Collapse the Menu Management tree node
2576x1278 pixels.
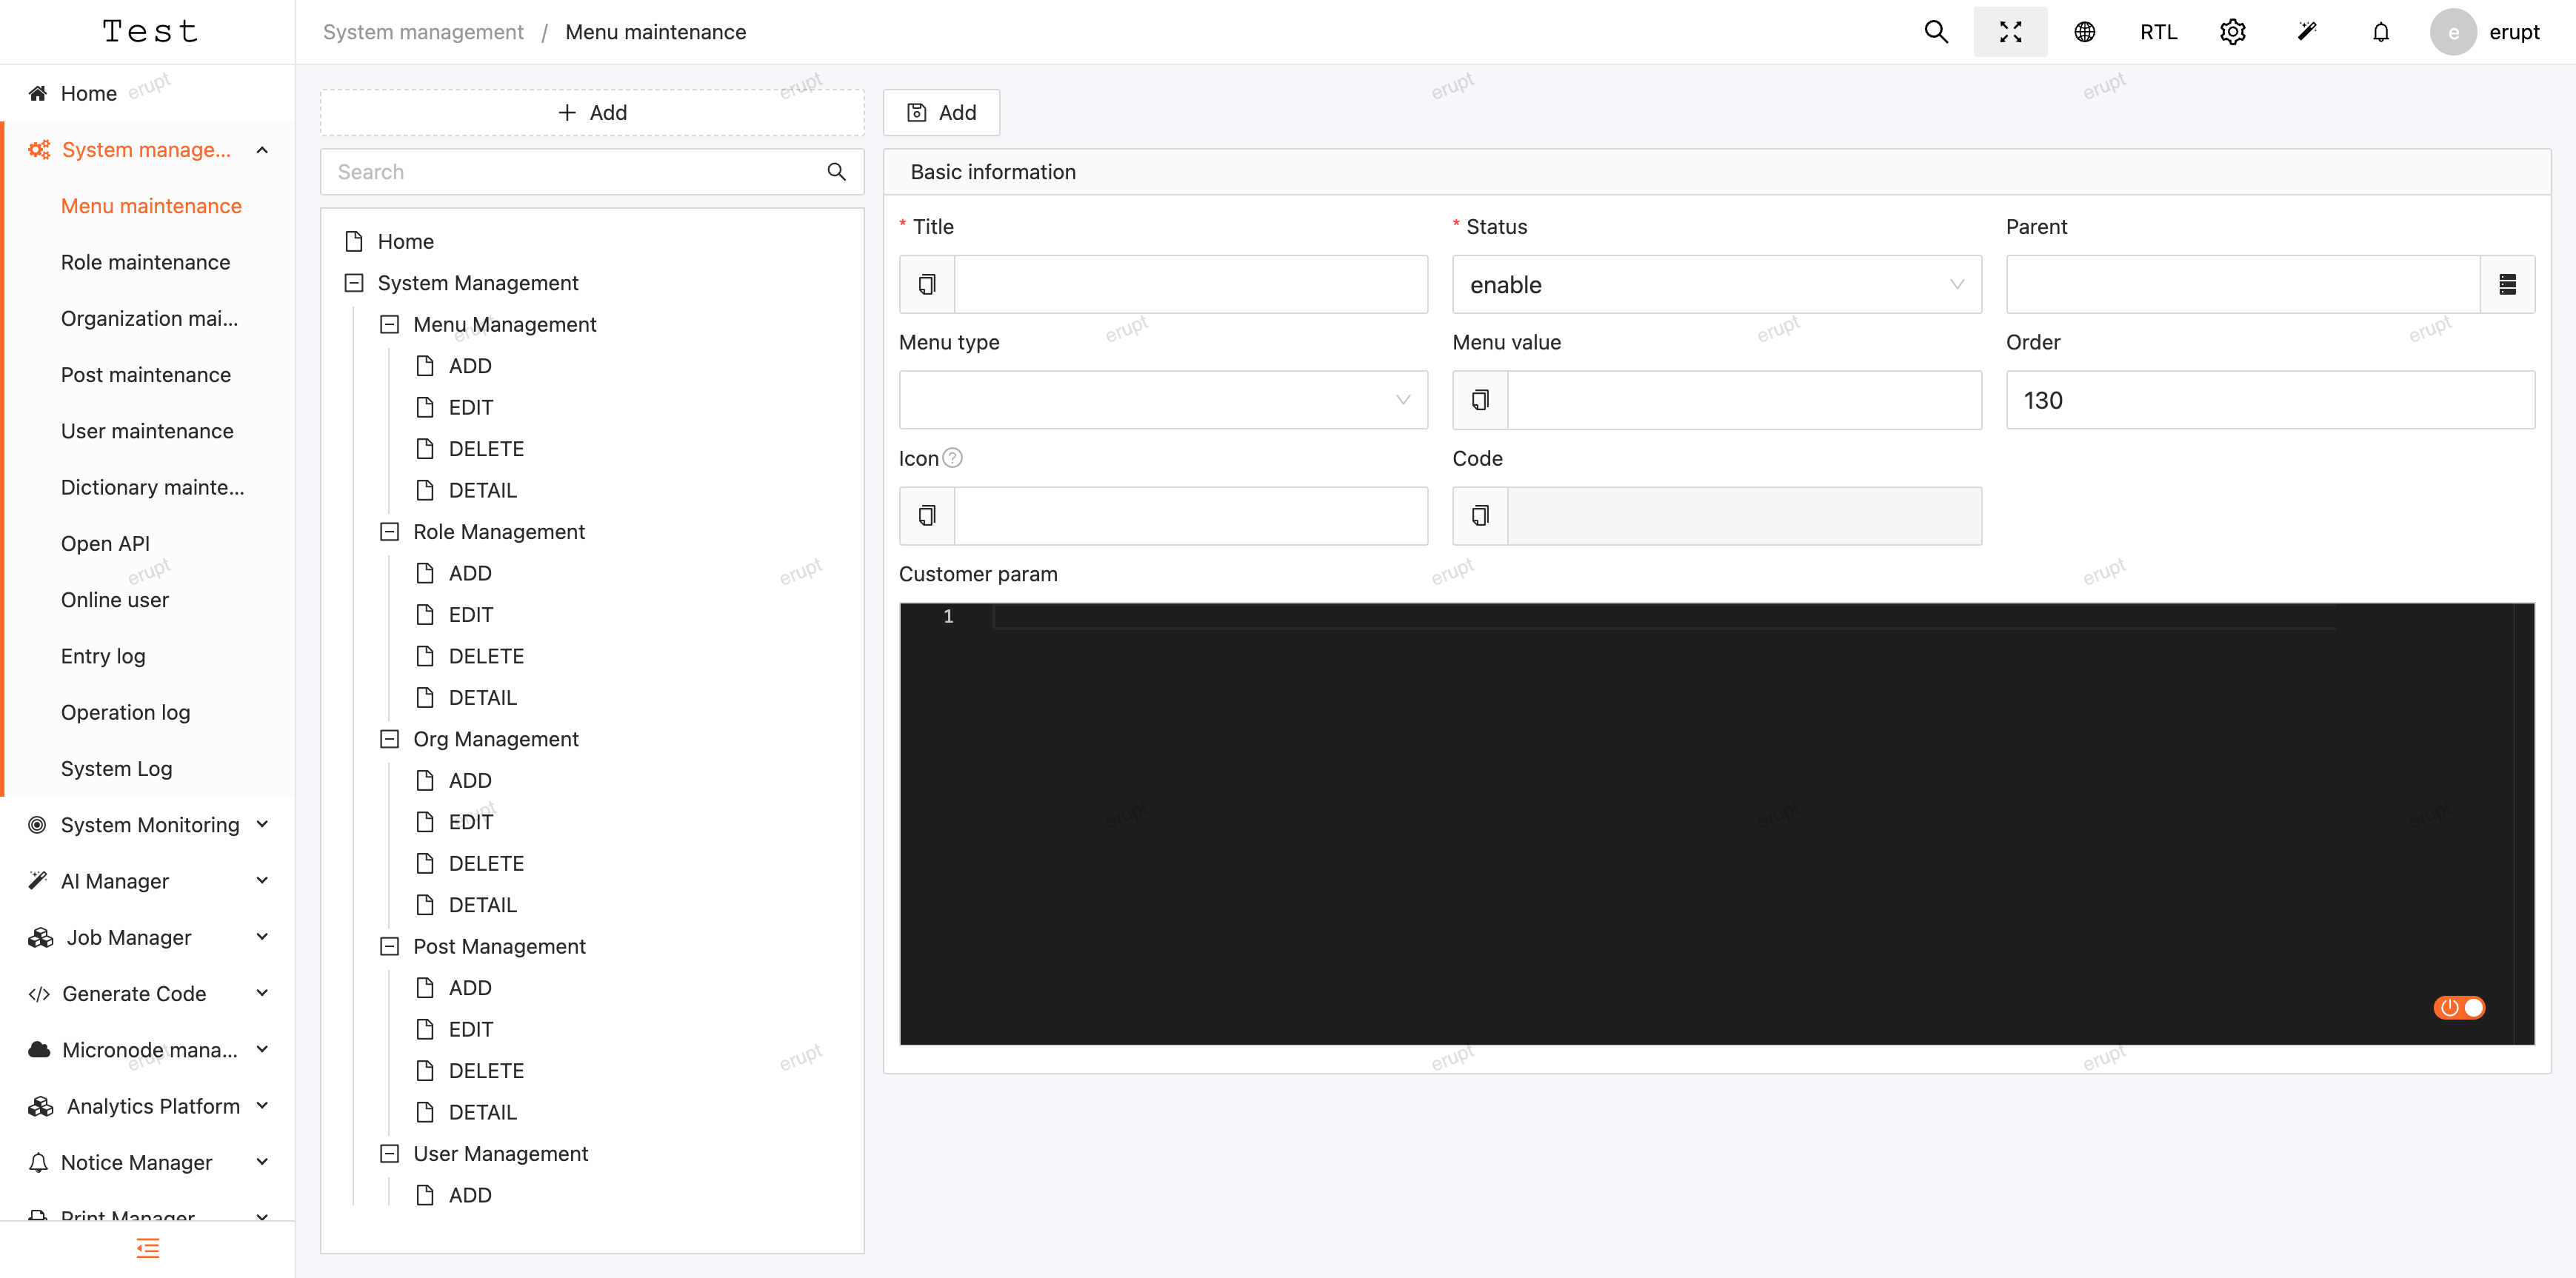(390, 325)
